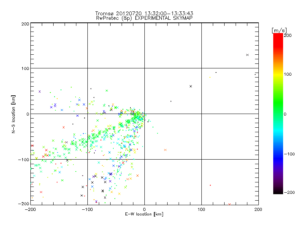Click the 'N-S location [km]' axis label
Viewport: 304px width, 228px height.
pyautogui.click(x=13, y=114)
